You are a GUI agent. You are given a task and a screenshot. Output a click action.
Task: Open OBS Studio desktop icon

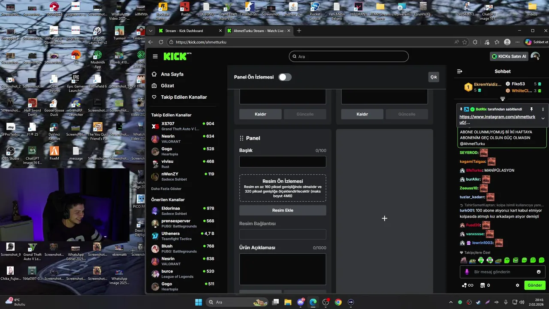[10, 154]
